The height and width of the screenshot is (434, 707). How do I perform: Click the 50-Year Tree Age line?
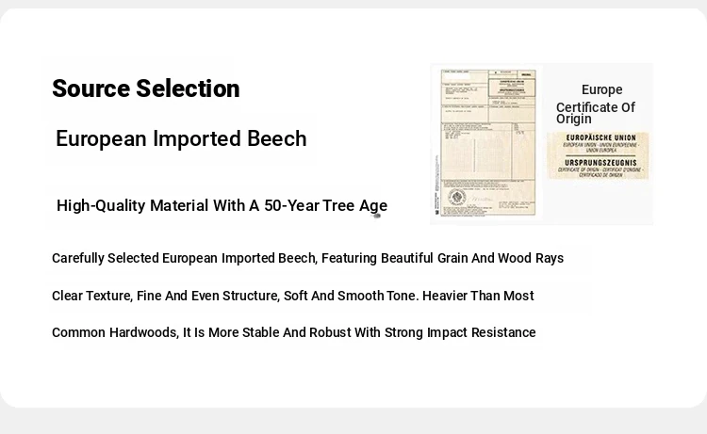[222, 206]
